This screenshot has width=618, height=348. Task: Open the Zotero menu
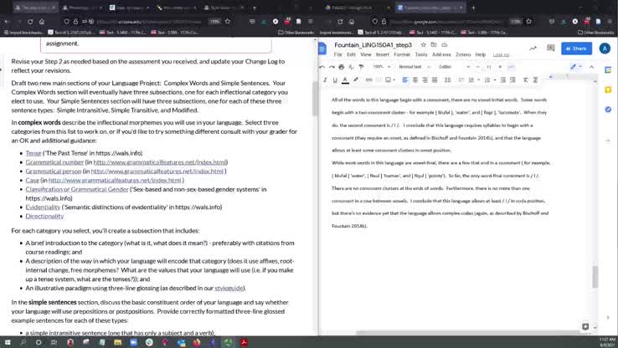(x=463, y=54)
